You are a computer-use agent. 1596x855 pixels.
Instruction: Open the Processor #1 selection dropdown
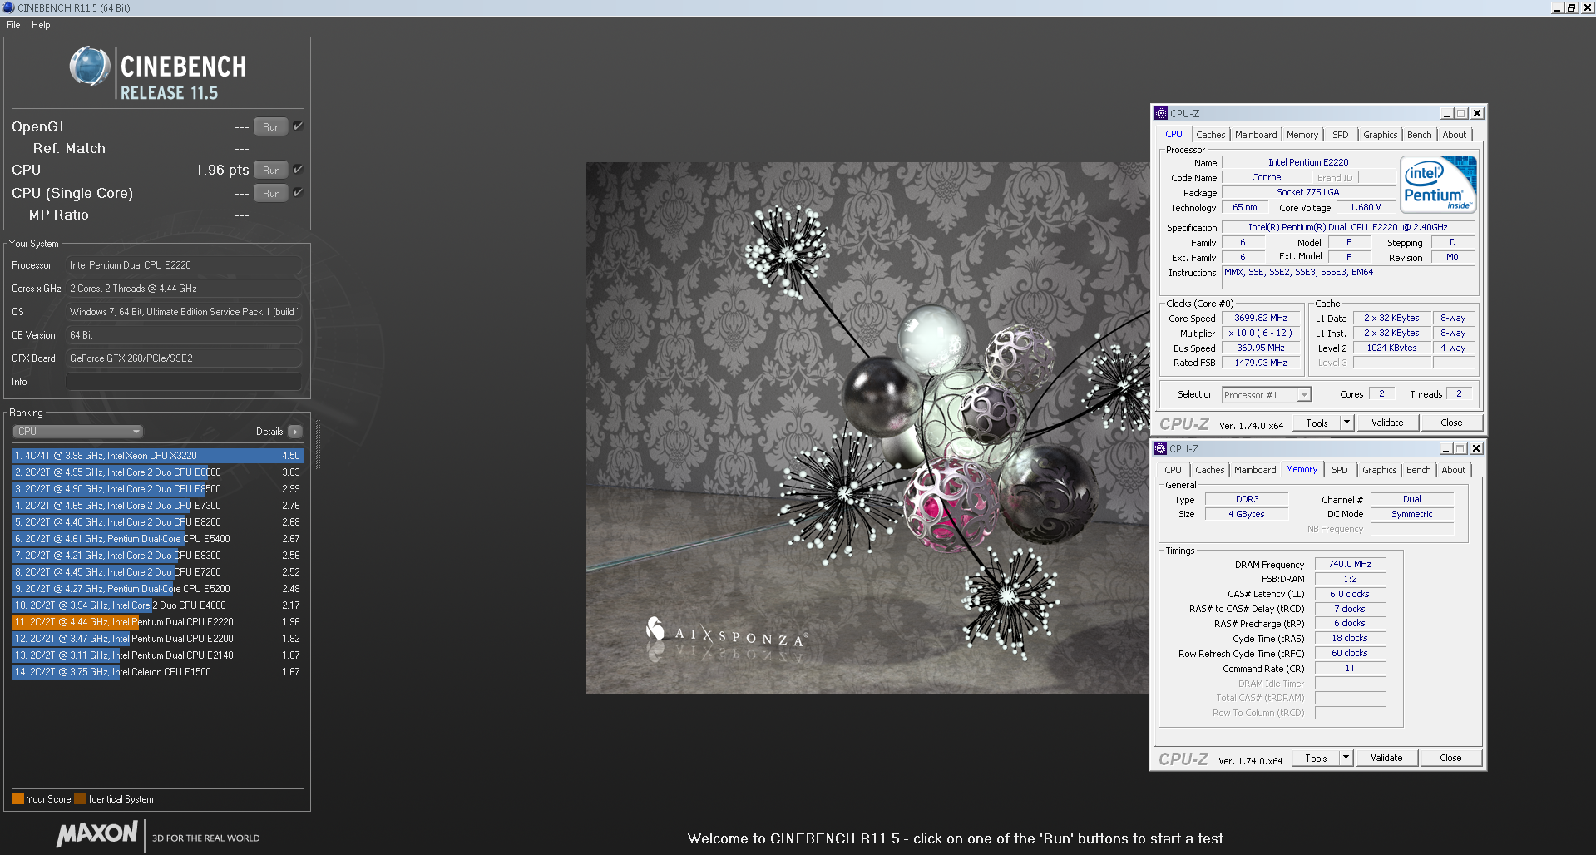click(1266, 395)
